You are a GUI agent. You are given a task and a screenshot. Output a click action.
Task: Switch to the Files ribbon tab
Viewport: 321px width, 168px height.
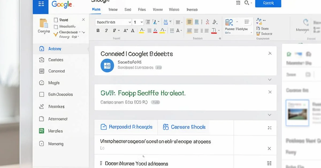click(142, 9)
